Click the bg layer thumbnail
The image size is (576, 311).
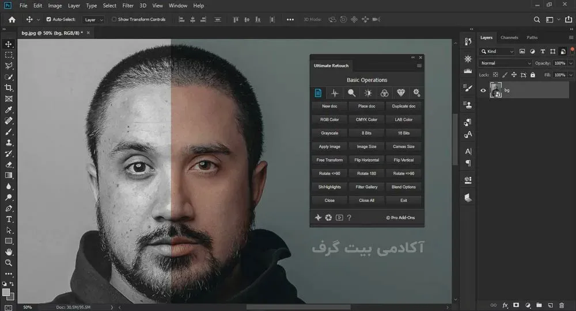pyautogui.click(x=495, y=90)
